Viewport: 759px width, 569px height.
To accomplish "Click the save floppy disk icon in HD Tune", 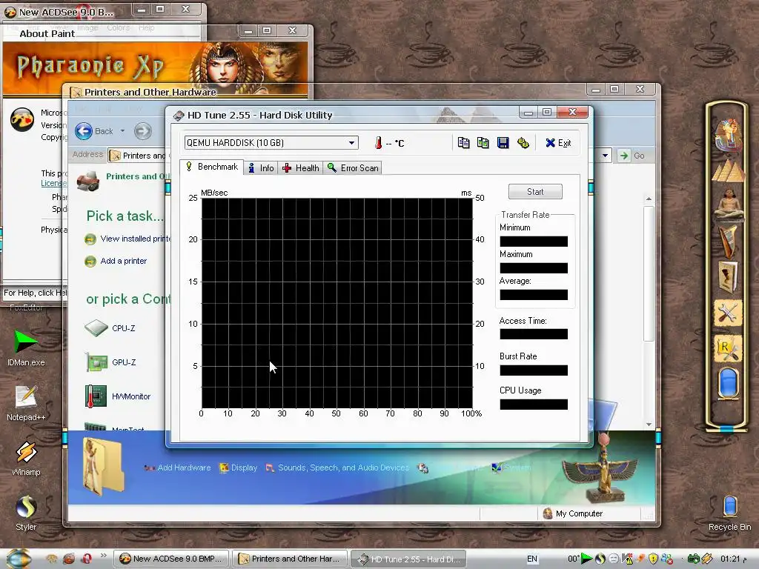I will coord(503,143).
